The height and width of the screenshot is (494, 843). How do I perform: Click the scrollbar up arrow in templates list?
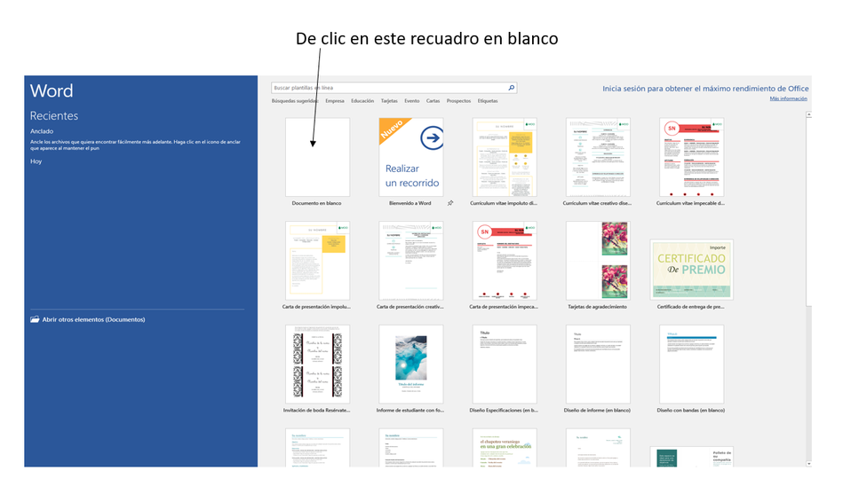pyautogui.click(x=808, y=114)
